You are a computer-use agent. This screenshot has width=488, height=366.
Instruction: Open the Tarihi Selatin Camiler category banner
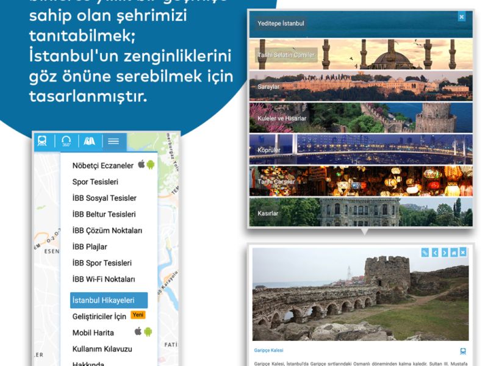[361, 55]
